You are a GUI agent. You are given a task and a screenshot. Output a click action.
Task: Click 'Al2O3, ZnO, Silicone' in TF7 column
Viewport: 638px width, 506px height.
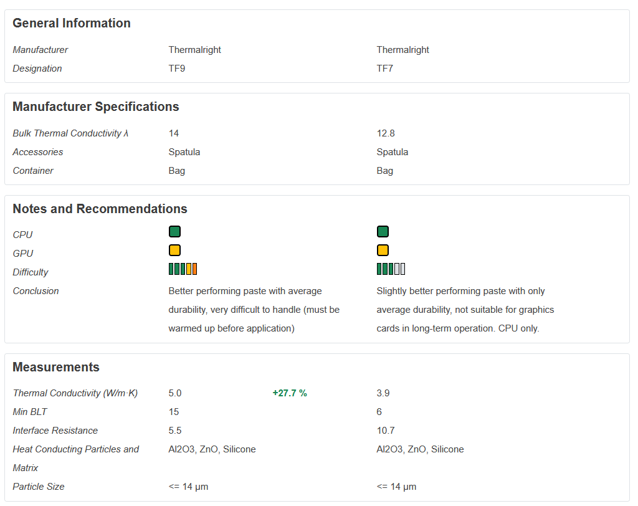[x=420, y=449]
